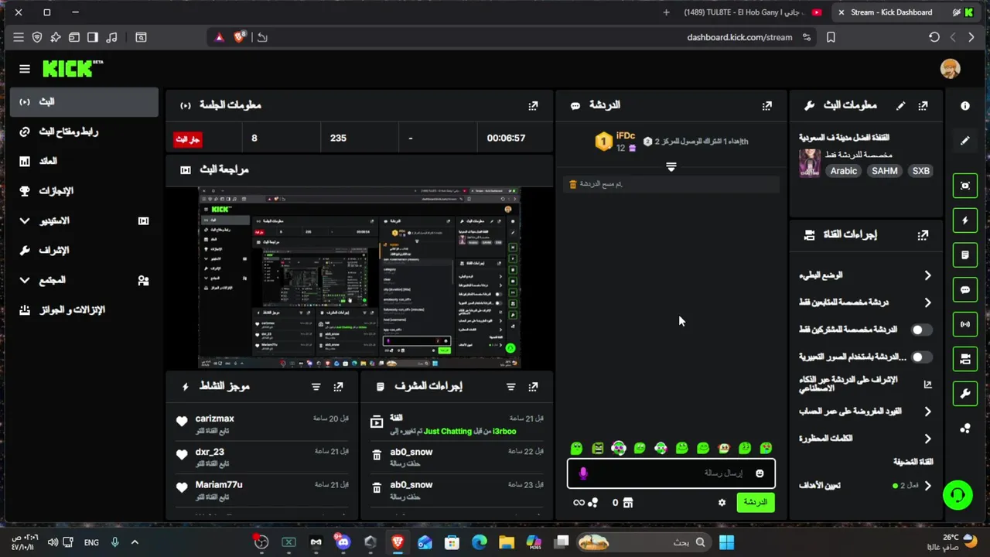
Task: Expand slow mode setting
Action: tap(927, 275)
